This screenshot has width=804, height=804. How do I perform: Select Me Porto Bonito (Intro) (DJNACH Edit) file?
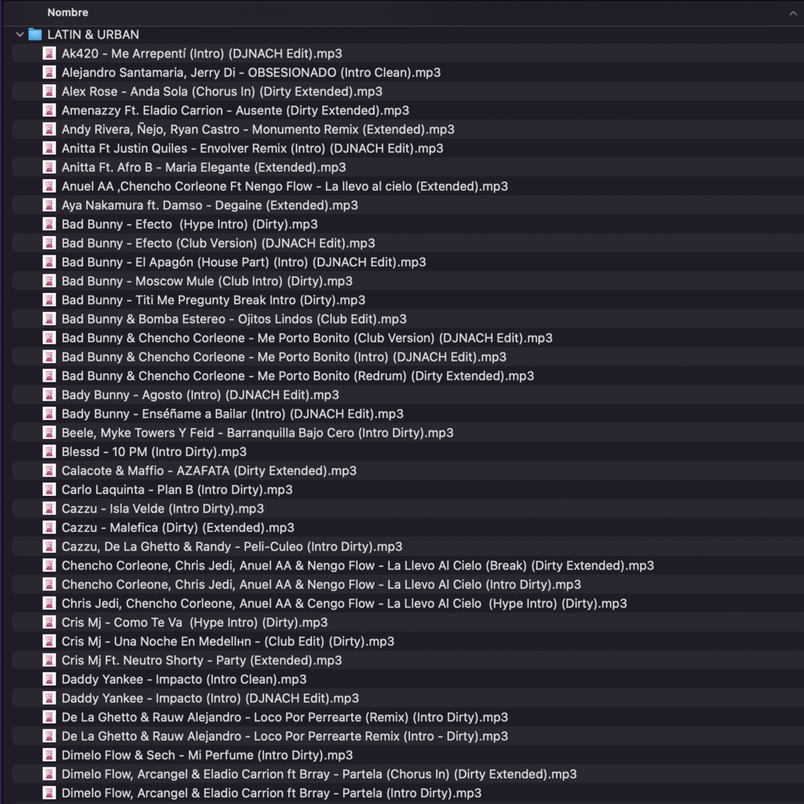(284, 357)
